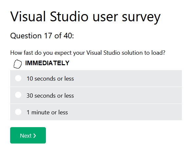Select the hand-drawn circle beside IMMEDIATELY
192x154 pixels.
click(18, 64)
